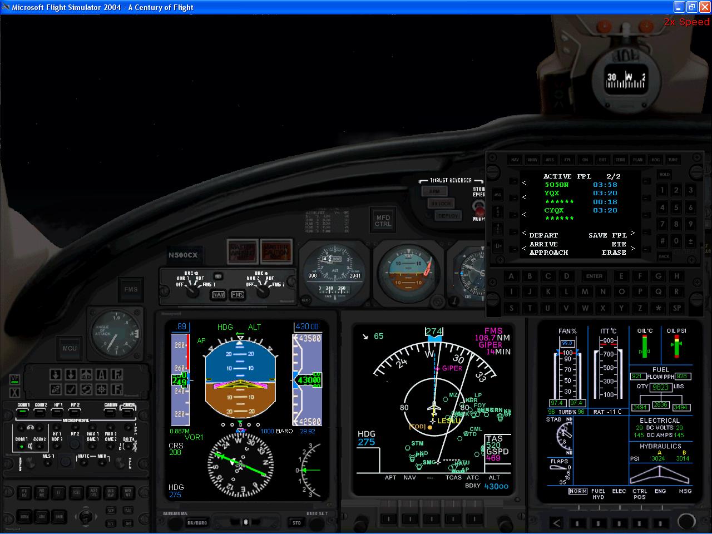The height and width of the screenshot is (534, 712).
Task: Click the NORM label on the EICAS page selector
Action: click(x=578, y=491)
